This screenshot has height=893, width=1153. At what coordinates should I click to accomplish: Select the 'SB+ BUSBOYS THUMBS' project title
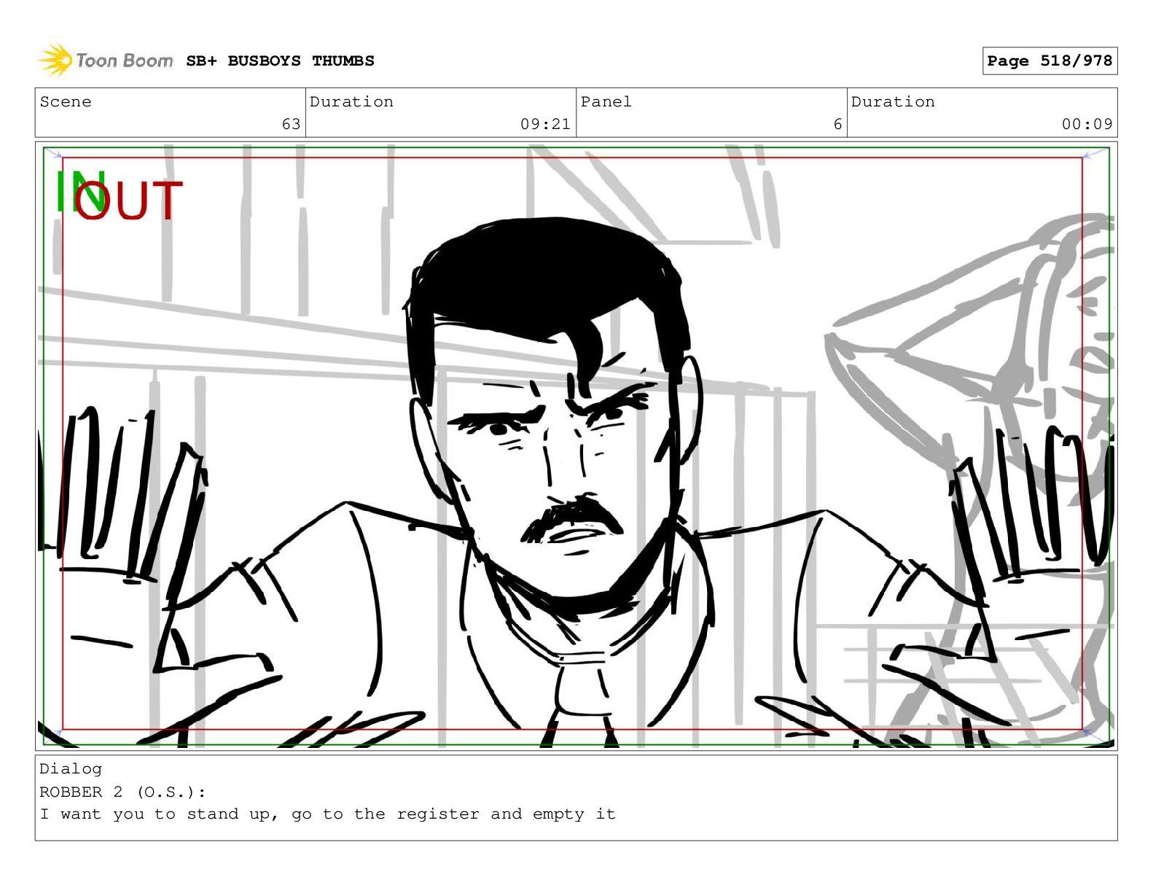280,61
